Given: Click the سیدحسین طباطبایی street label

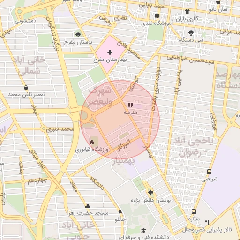Looking at the screenshot, I should [190, 60].
